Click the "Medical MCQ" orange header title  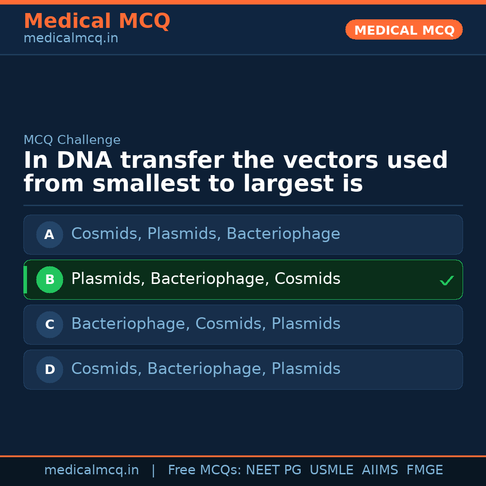pos(97,21)
